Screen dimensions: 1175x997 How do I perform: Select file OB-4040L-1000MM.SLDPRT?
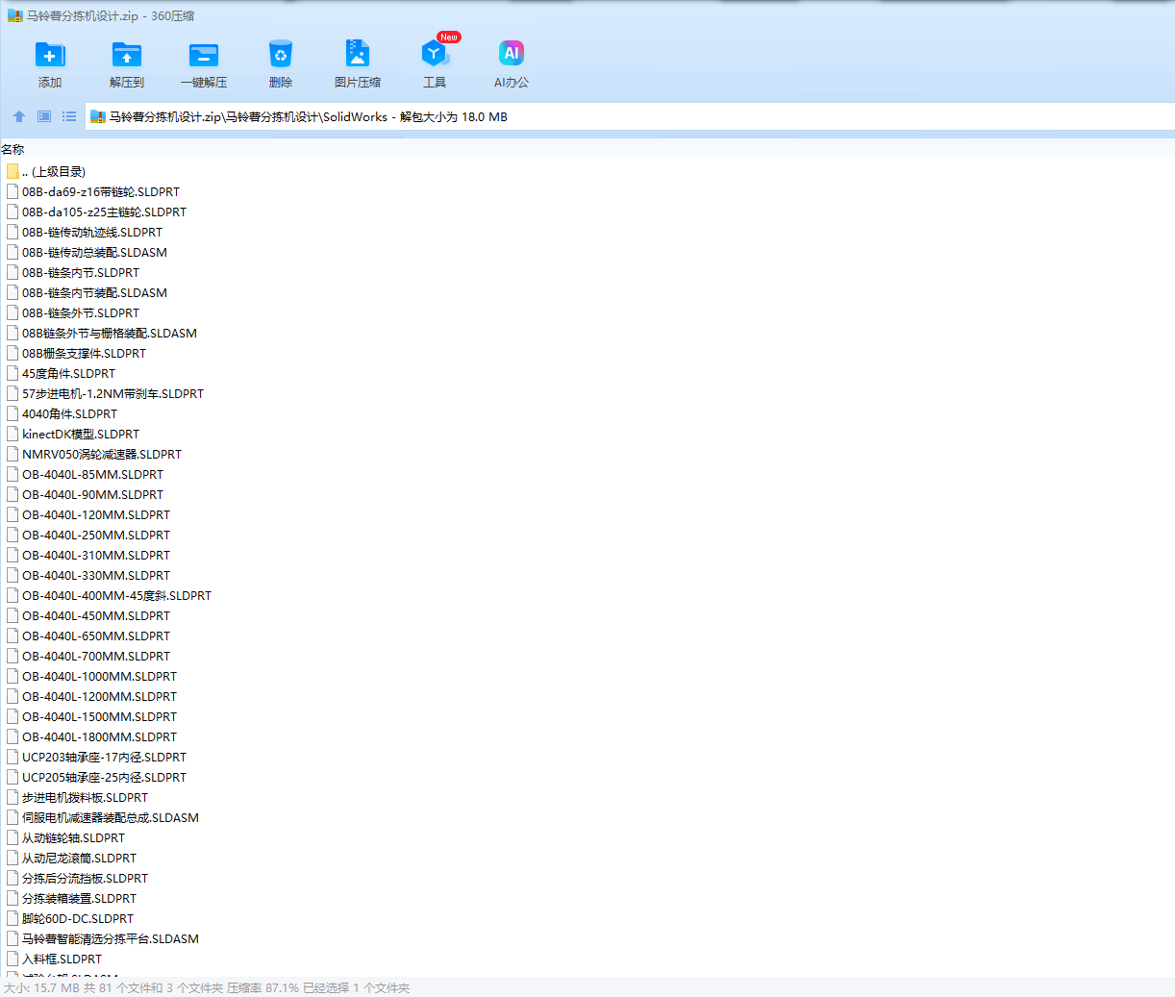100,677
